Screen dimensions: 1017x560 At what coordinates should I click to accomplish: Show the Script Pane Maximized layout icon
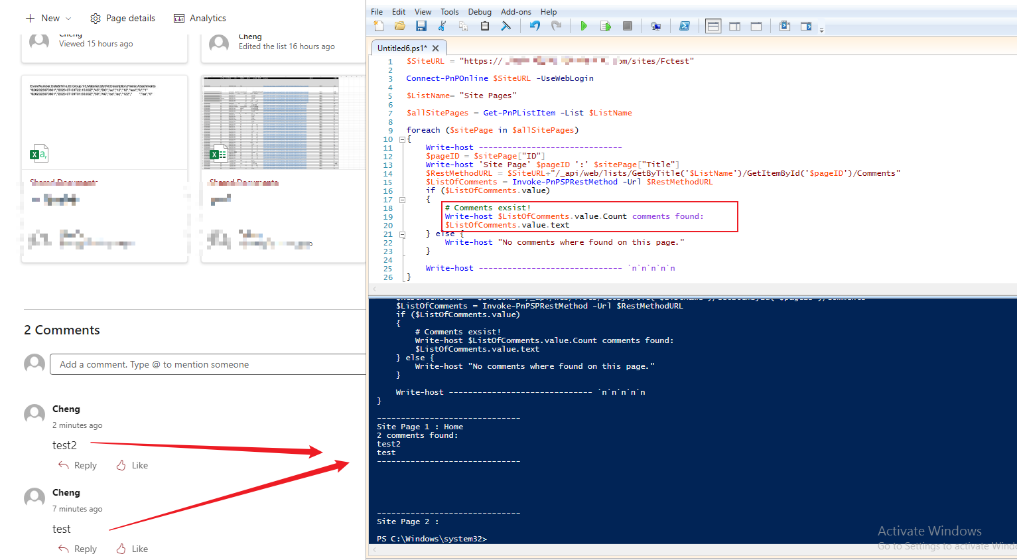click(x=756, y=26)
